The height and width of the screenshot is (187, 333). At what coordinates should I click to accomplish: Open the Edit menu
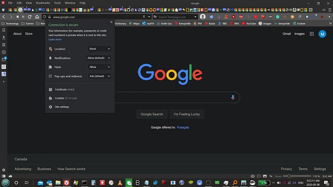tap(19, 3)
